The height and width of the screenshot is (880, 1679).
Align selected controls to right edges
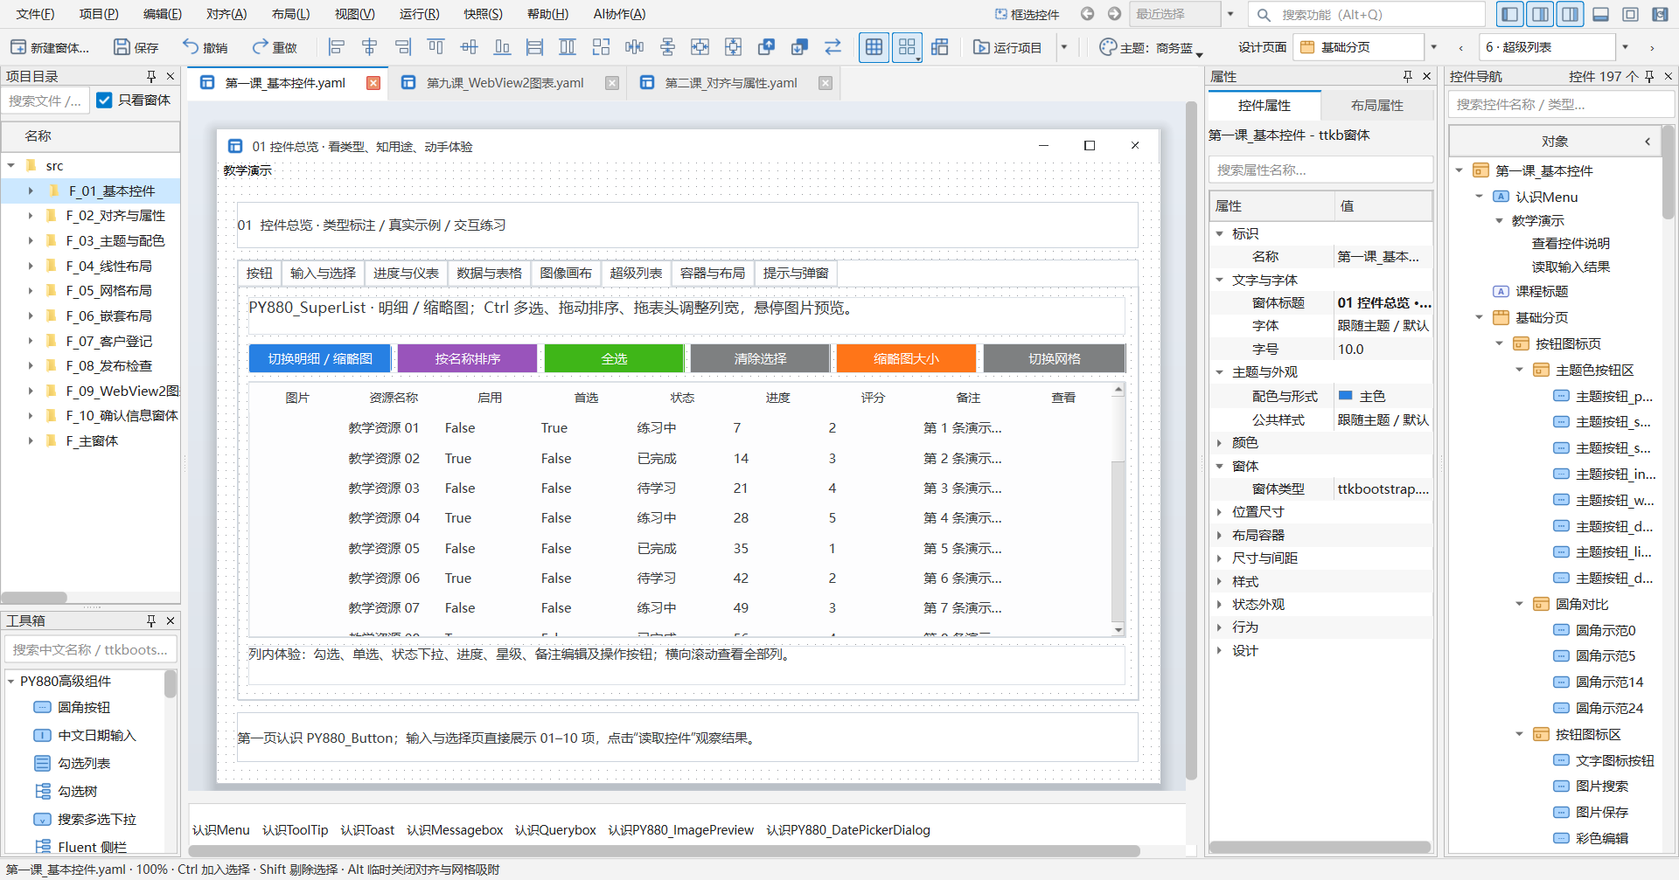403,47
